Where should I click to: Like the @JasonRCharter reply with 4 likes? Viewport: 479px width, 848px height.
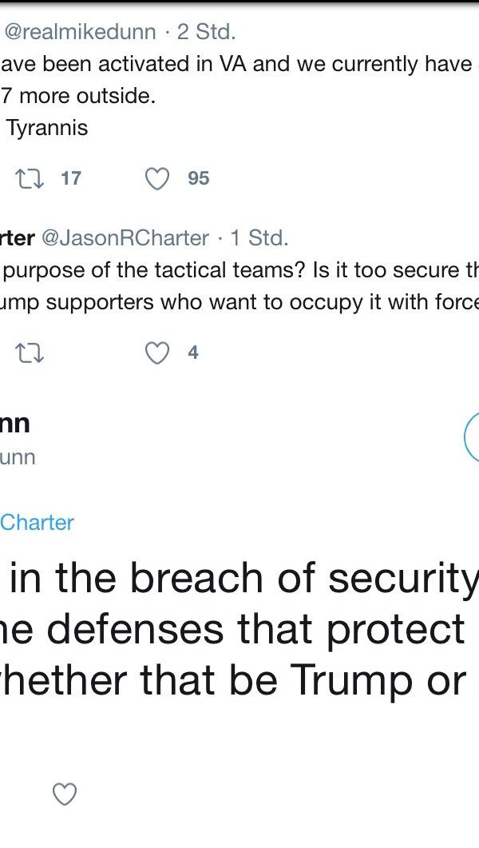pyautogui.click(x=157, y=352)
